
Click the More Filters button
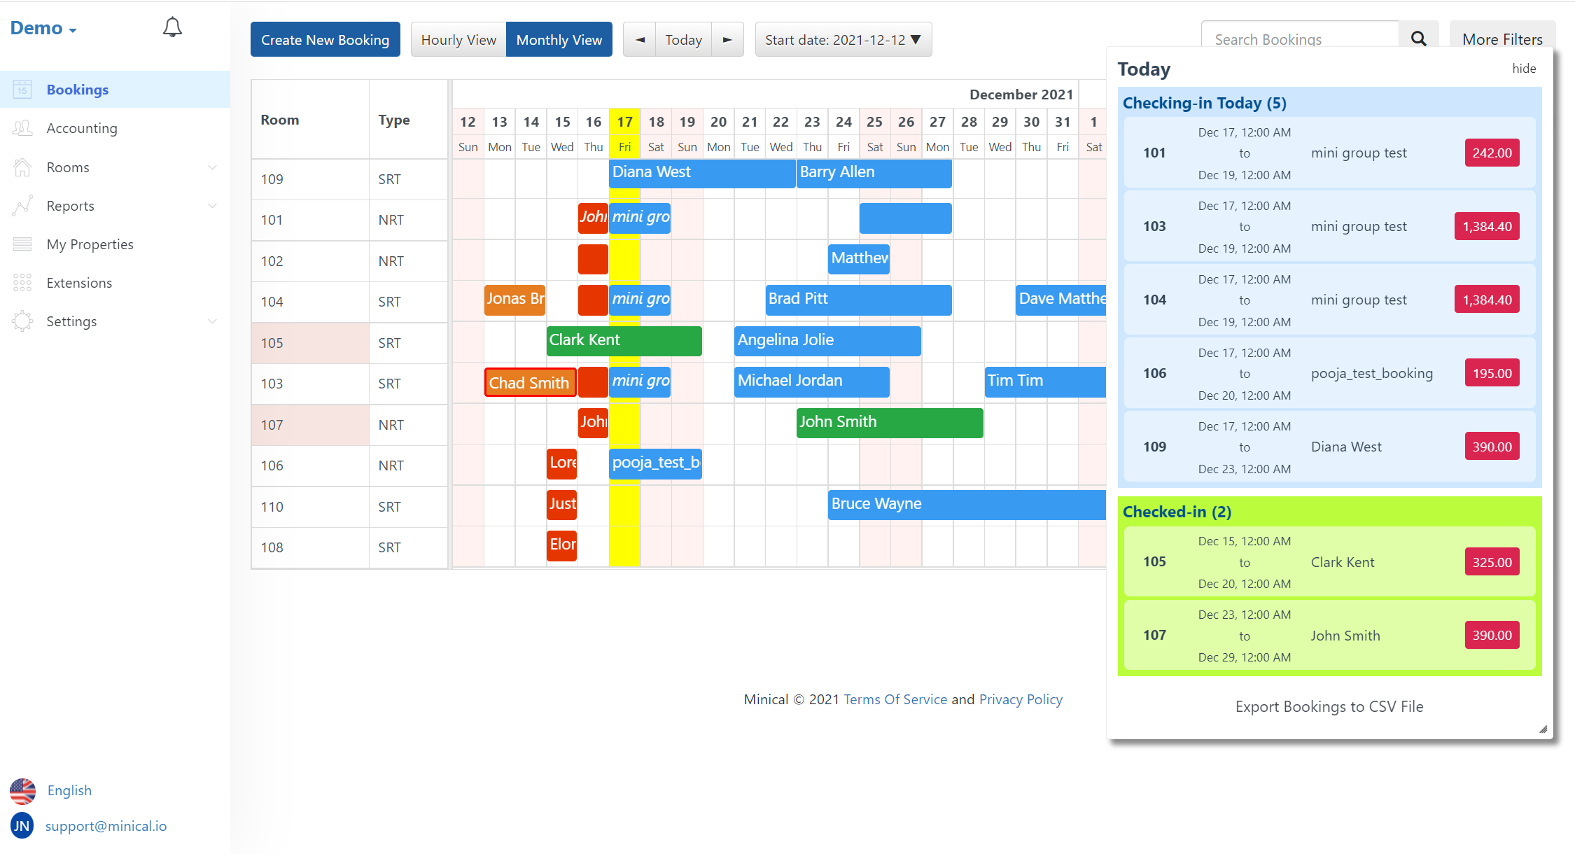[x=1502, y=39]
